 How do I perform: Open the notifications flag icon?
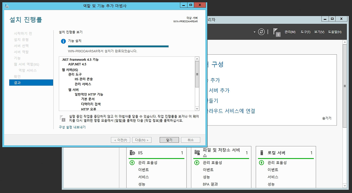[x=276, y=32]
